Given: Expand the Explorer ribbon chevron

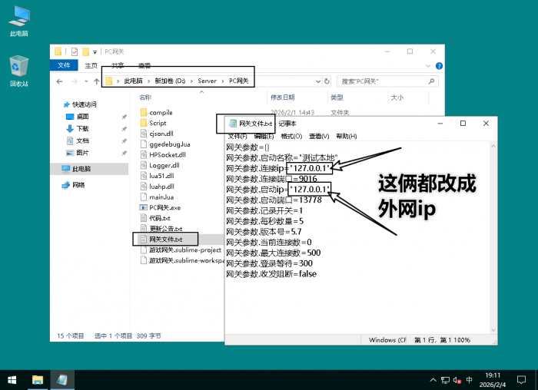Looking at the screenshot, I should pos(428,66).
